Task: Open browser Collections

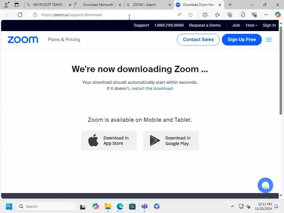Action: tap(230, 15)
